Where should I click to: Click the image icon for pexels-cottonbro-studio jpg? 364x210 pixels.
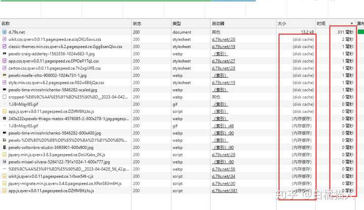5,147
